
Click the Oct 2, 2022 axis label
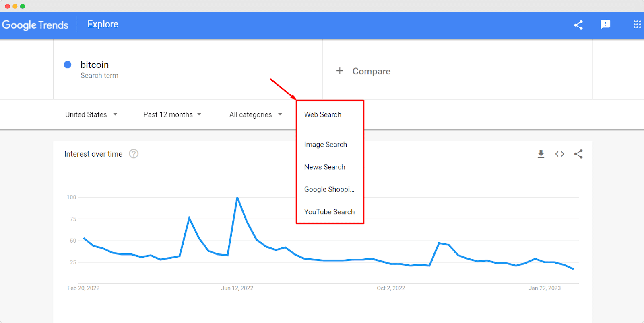[x=391, y=288]
